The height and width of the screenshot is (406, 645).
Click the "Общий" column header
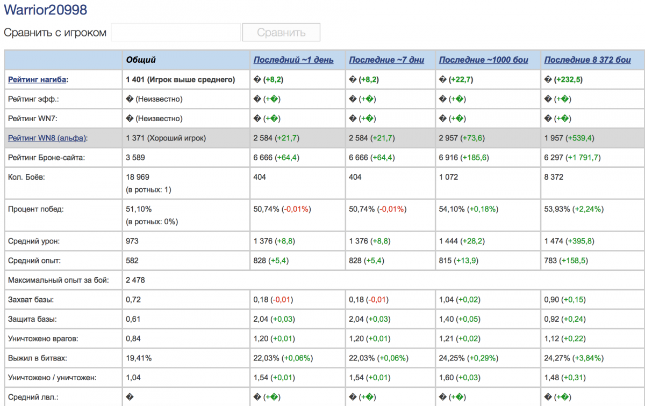click(x=141, y=60)
